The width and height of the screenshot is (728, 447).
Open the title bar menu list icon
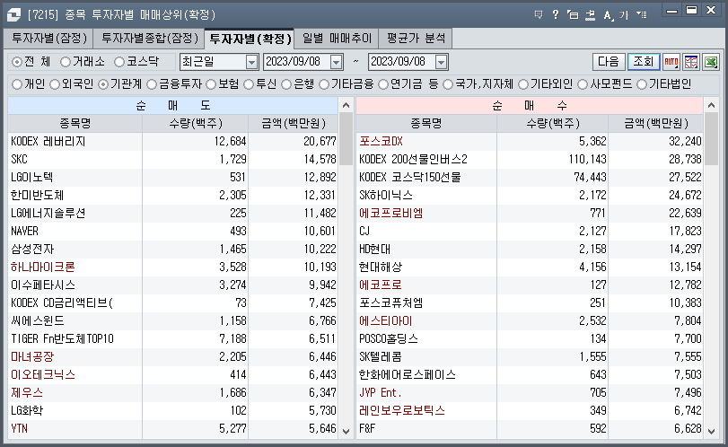pyautogui.click(x=642, y=15)
